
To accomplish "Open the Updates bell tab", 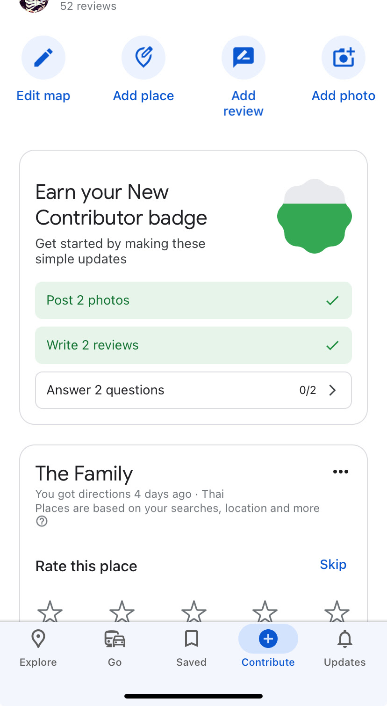I will click(345, 647).
